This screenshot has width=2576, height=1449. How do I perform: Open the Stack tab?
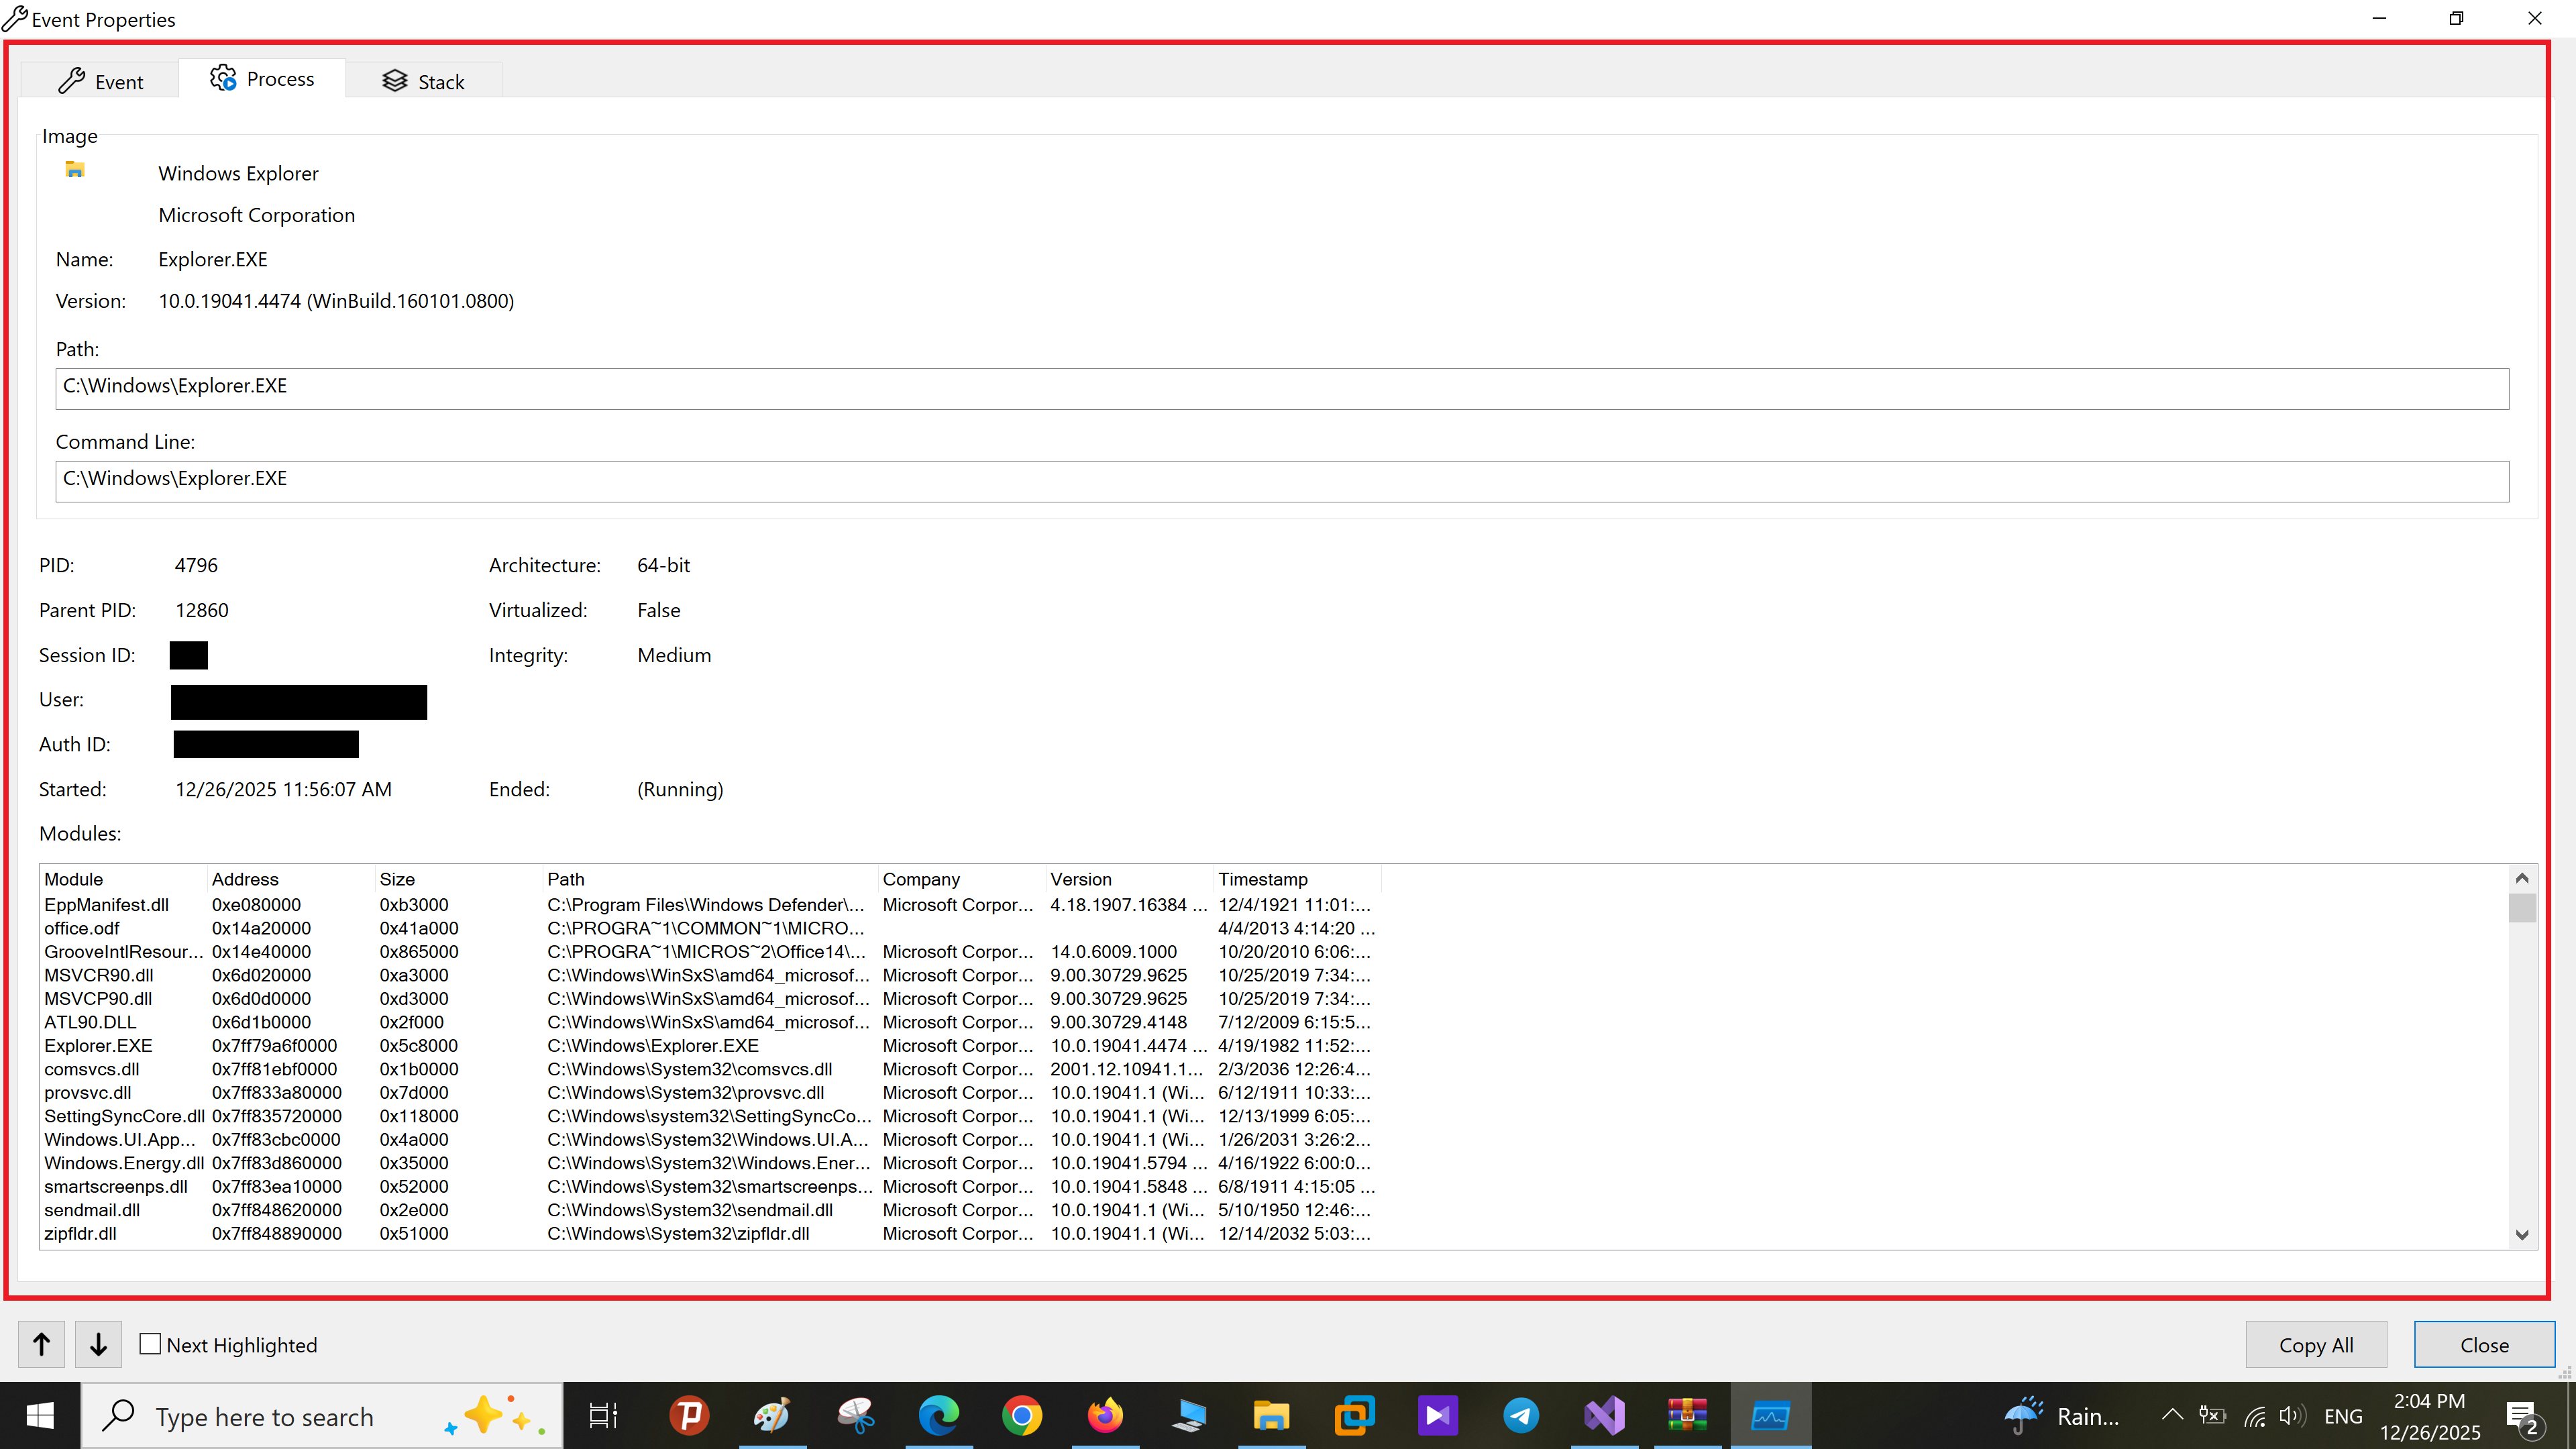point(423,81)
